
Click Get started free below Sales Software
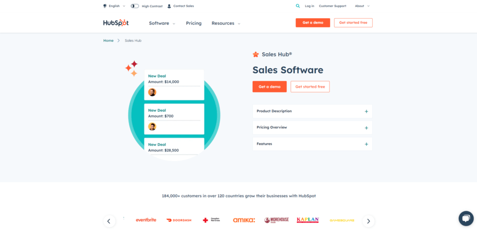click(x=310, y=87)
